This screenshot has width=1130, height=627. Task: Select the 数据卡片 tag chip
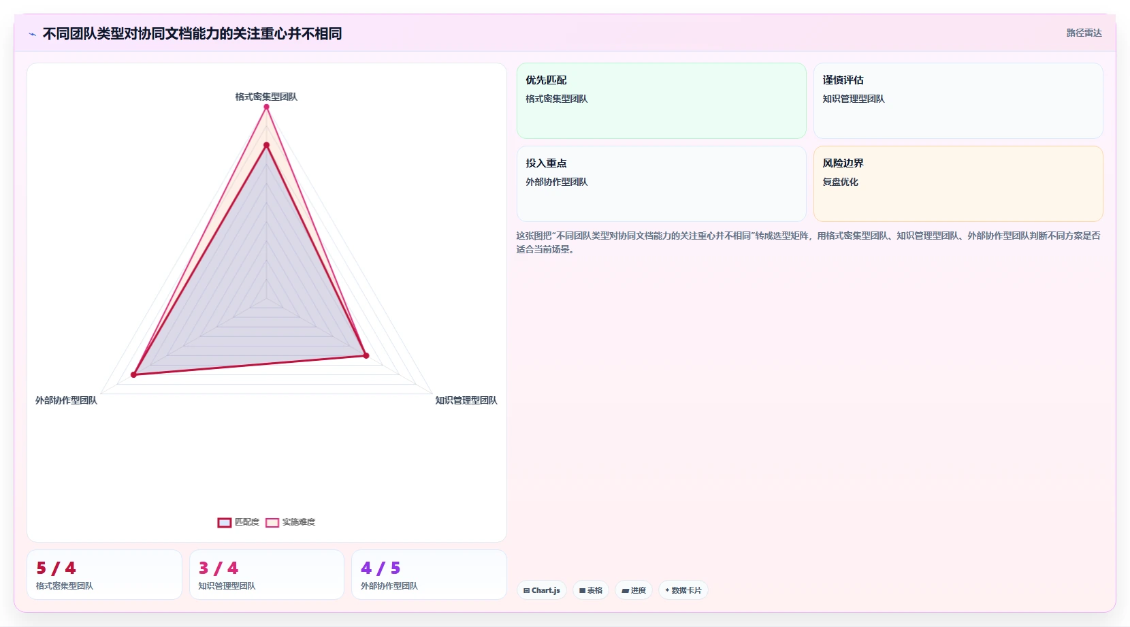point(683,590)
